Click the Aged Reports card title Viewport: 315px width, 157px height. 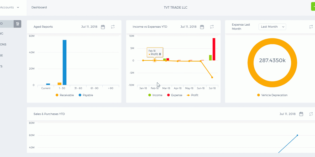click(x=43, y=27)
